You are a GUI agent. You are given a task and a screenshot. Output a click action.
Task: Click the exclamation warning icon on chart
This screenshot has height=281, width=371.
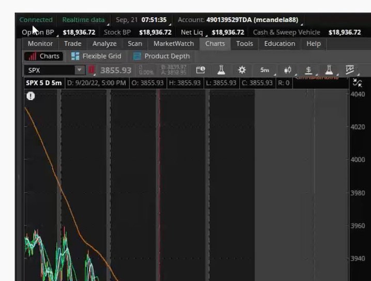[x=30, y=96]
